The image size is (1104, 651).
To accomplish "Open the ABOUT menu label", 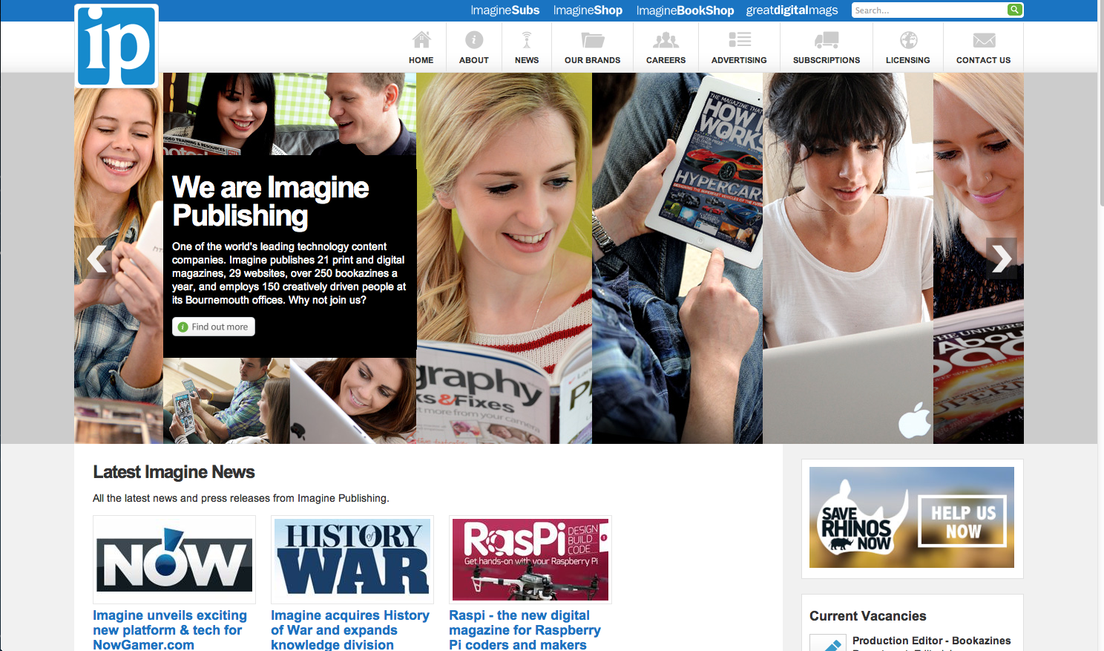I will click(474, 60).
